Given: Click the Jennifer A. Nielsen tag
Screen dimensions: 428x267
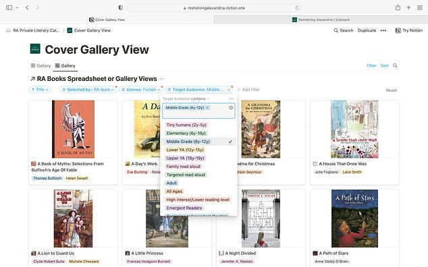Looking at the screenshot, I should click(x=237, y=262).
